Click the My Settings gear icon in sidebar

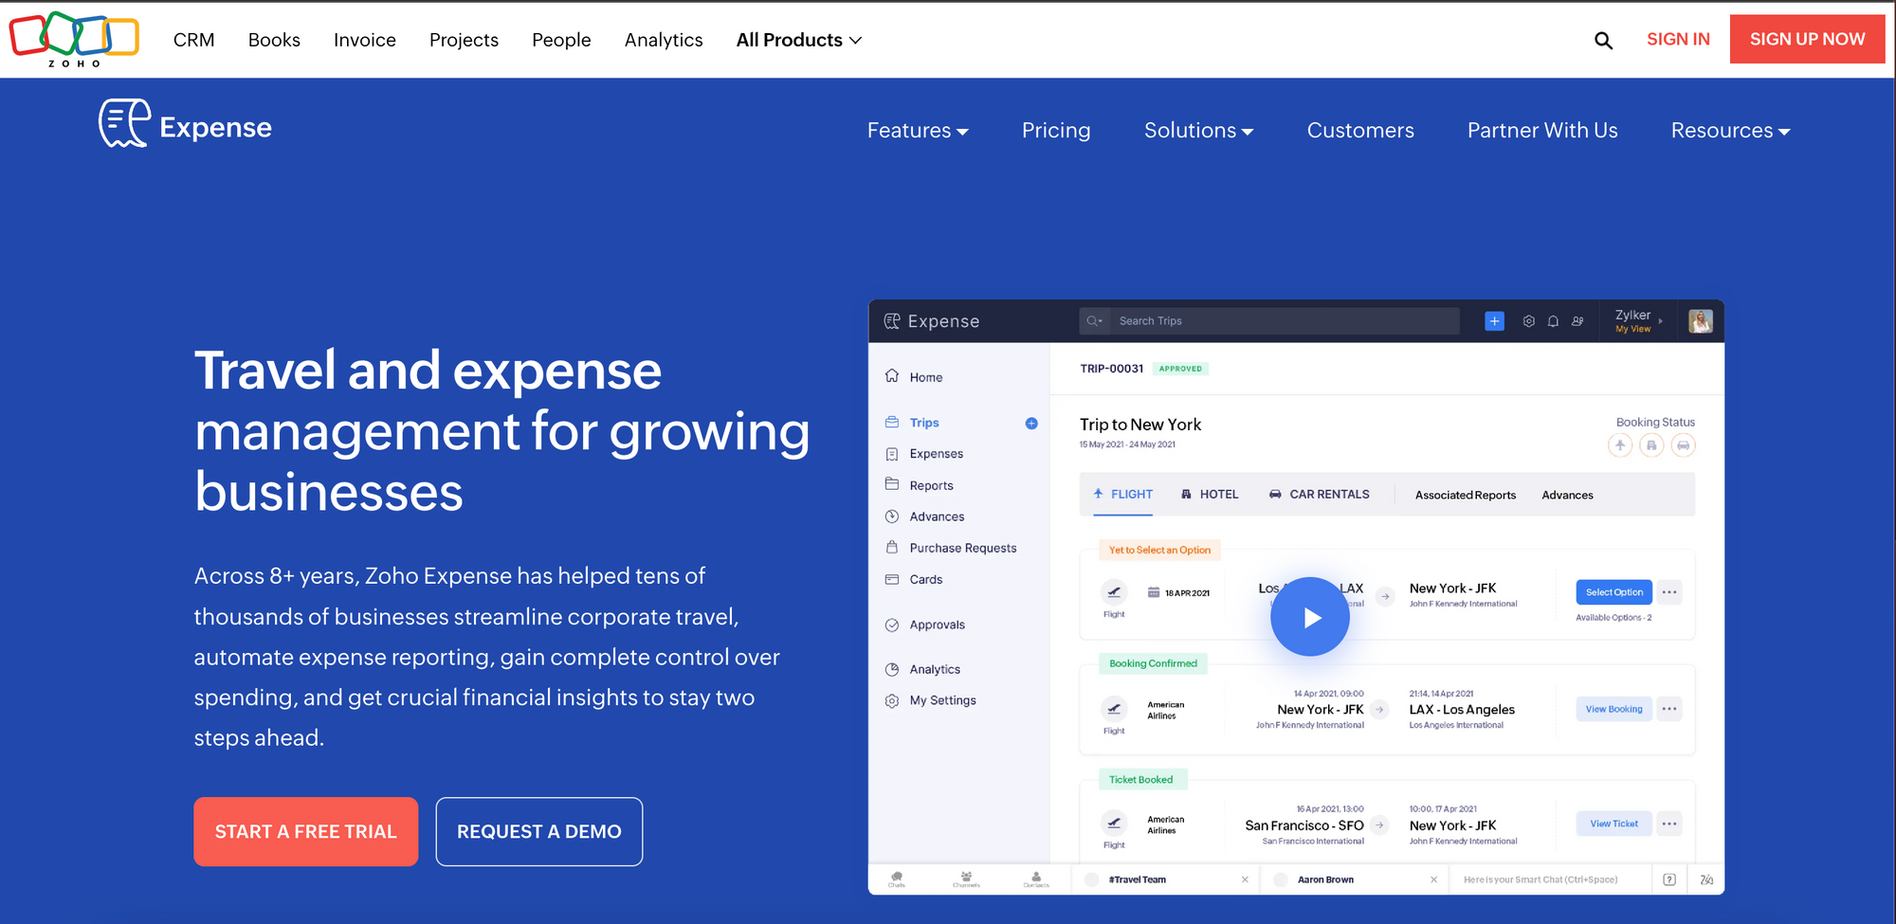pos(892,700)
